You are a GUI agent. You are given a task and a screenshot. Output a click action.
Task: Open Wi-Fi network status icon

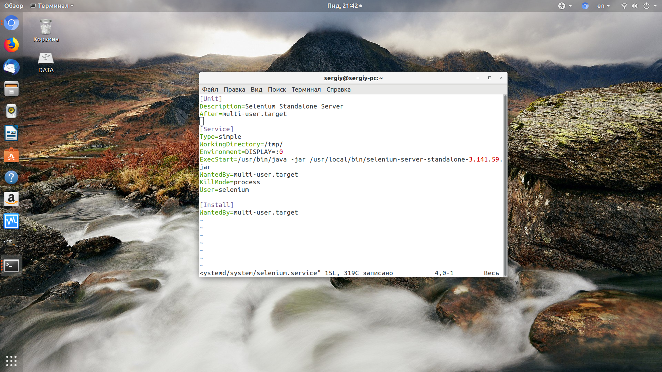[624, 6]
